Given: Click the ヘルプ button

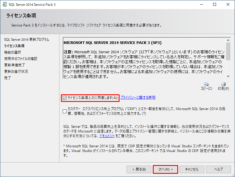Looking at the screenshot, I should tap(218, 169).
